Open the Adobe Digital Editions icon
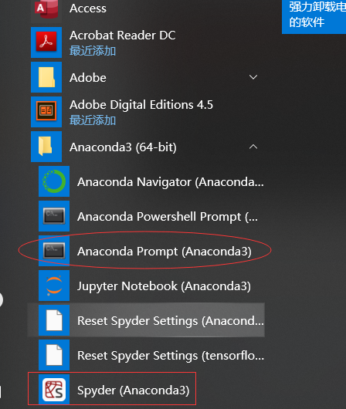Image resolution: width=346 pixels, height=409 pixels. (46, 112)
